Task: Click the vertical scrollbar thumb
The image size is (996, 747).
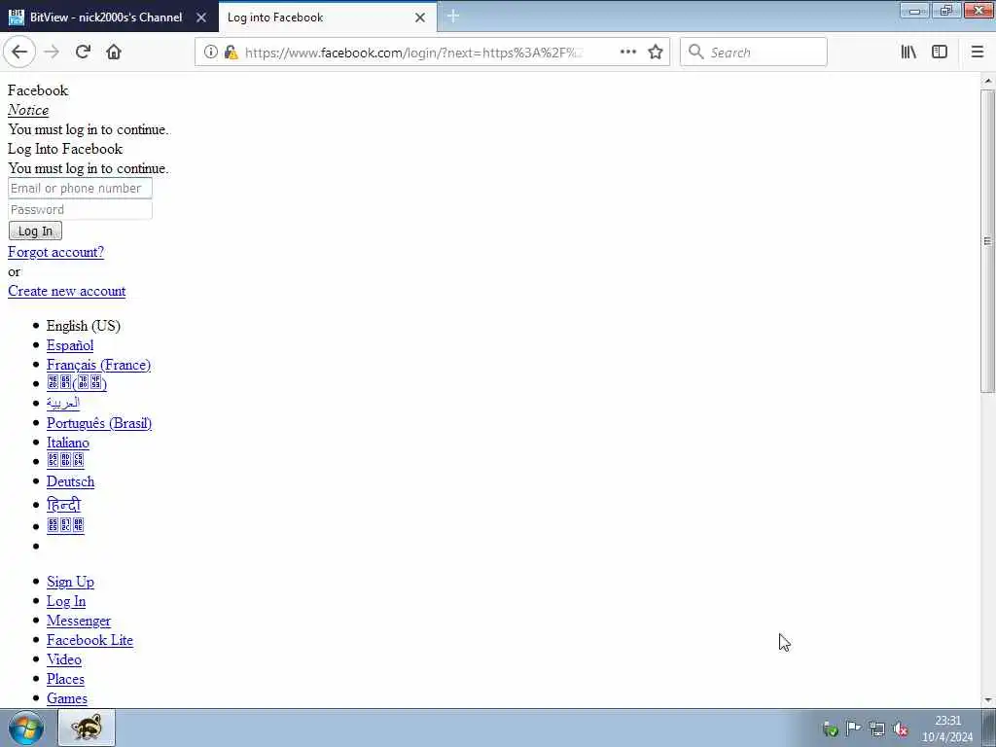Action: click(987, 241)
